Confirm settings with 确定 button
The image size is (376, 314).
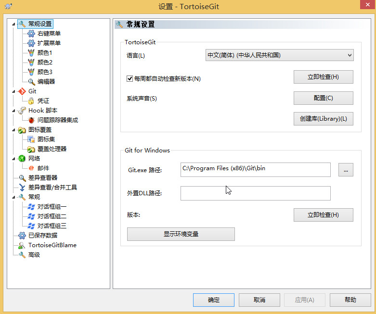coord(214,300)
